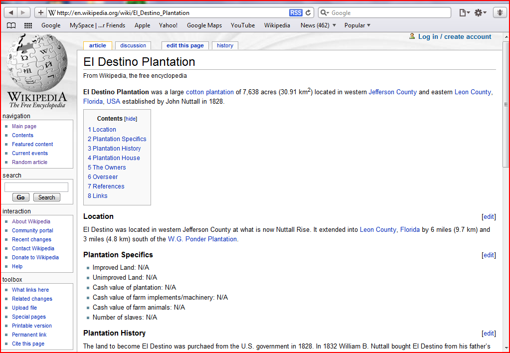This screenshot has width=510, height=353.
Task: Switch to the history tab
Action: pos(225,45)
